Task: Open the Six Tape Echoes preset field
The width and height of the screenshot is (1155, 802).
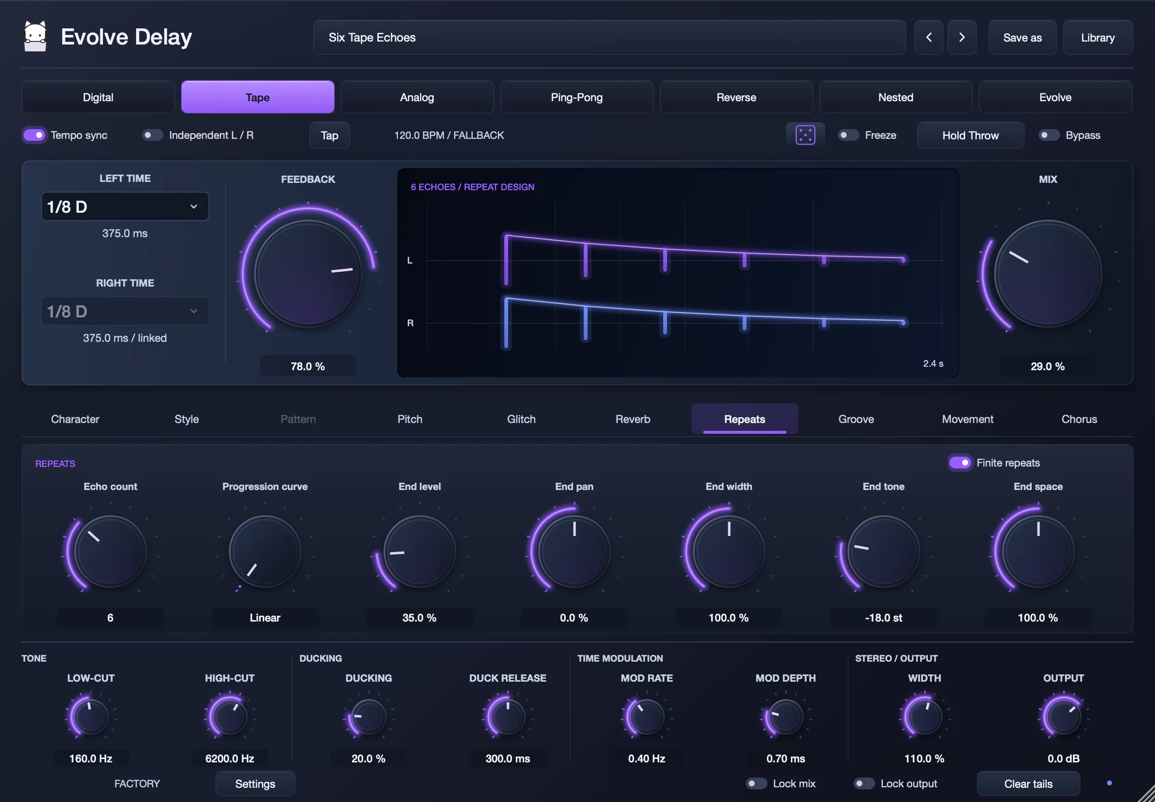Action: coord(609,37)
